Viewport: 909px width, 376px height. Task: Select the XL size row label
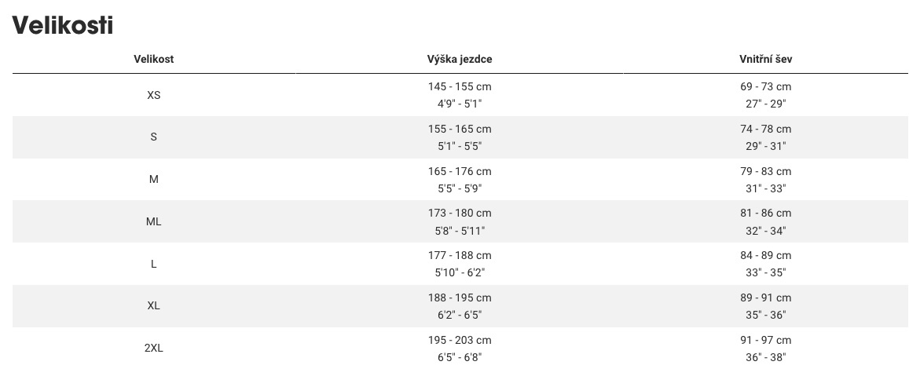pos(153,305)
